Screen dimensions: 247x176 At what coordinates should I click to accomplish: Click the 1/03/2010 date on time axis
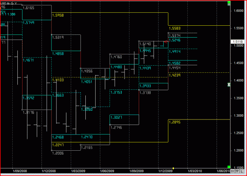click(195, 171)
